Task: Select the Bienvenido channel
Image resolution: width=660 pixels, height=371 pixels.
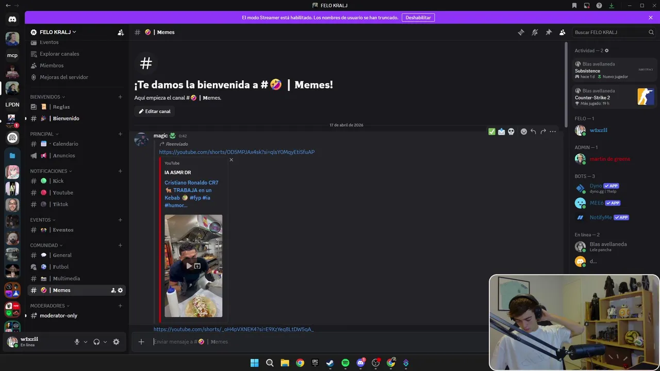Action: 77,119
